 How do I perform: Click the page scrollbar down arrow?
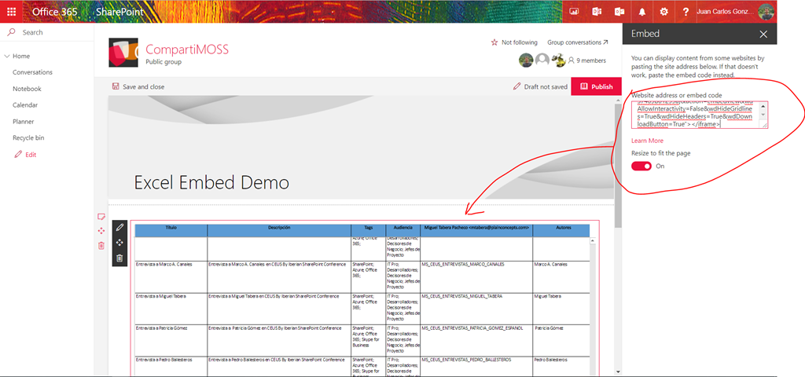point(618,372)
